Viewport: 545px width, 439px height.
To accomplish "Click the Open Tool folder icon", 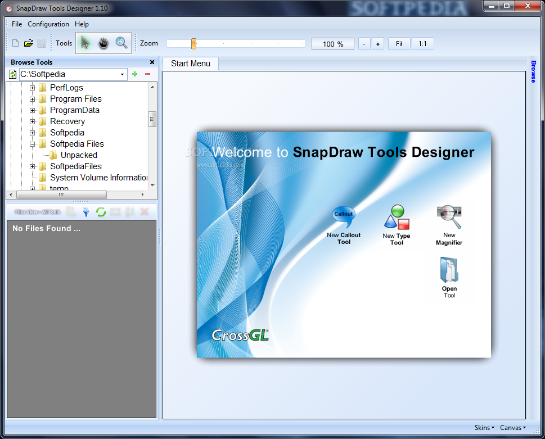I will 449,270.
